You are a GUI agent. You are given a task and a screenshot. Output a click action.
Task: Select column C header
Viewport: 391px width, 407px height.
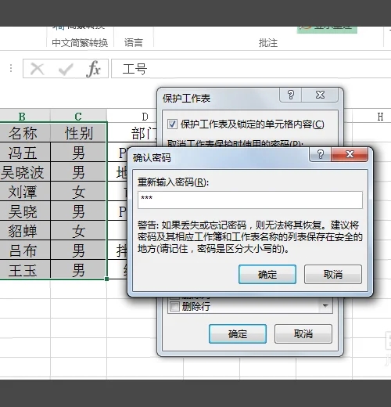(78, 117)
